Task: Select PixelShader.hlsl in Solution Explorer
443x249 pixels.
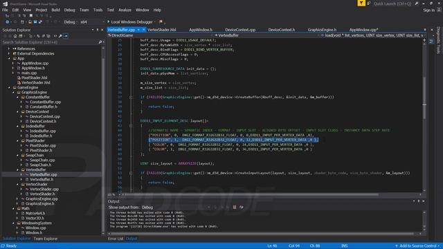Action: click(35, 77)
